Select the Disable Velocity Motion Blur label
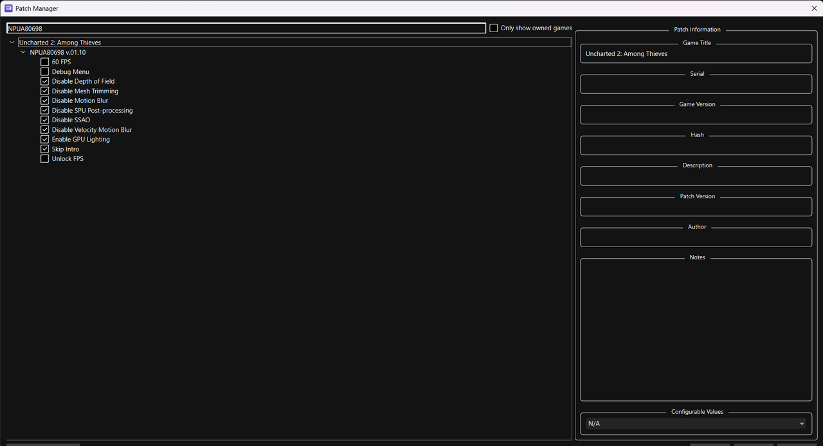The height and width of the screenshot is (446, 823). click(x=92, y=129)
